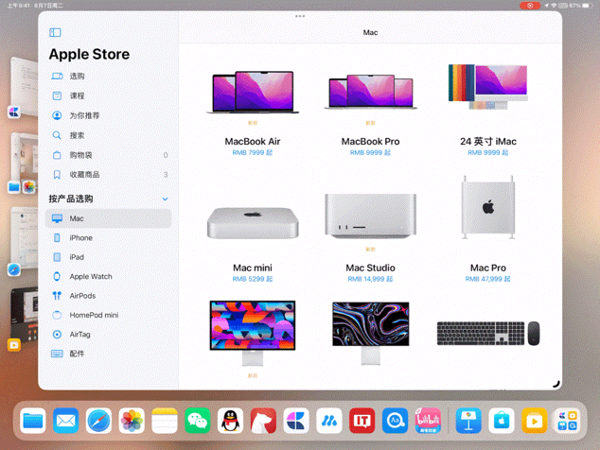The image size is (600, 450).
Task: Switch to Safari Stage Manager window
Action: coord(23,241)
